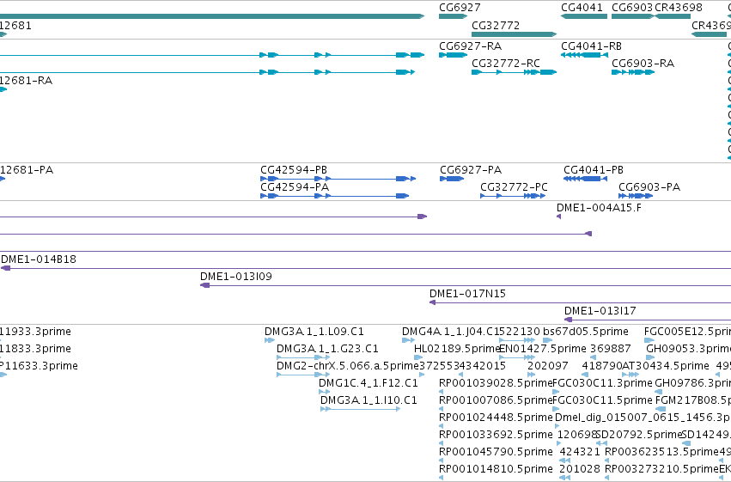Select EST FGC030C11.5prime
The image size is (731, 482).
(555, 409)
